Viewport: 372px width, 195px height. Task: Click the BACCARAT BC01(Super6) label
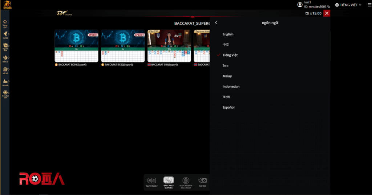tap(72, 65)
